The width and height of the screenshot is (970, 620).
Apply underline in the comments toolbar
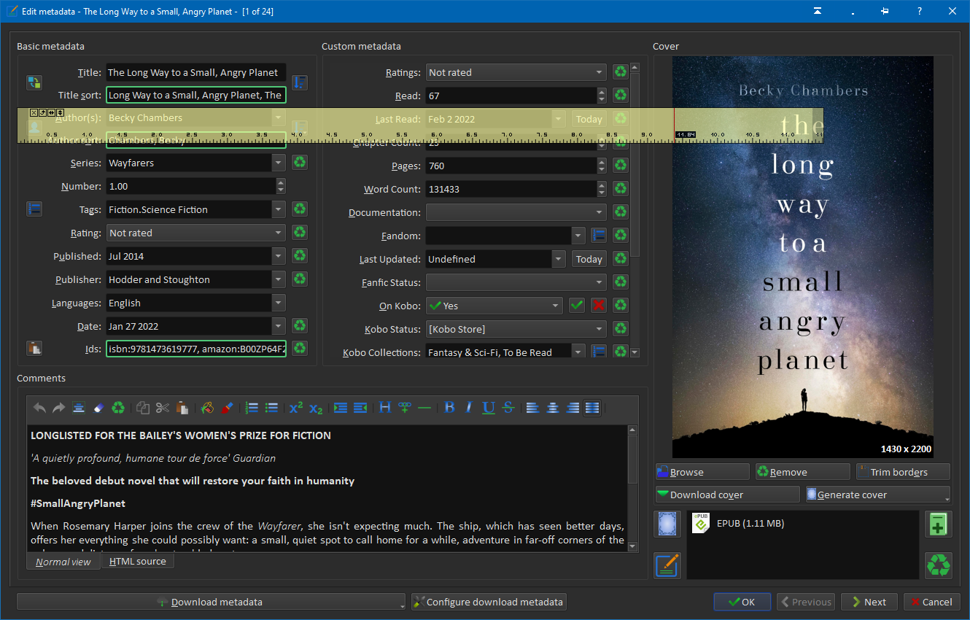coord(489,408)
